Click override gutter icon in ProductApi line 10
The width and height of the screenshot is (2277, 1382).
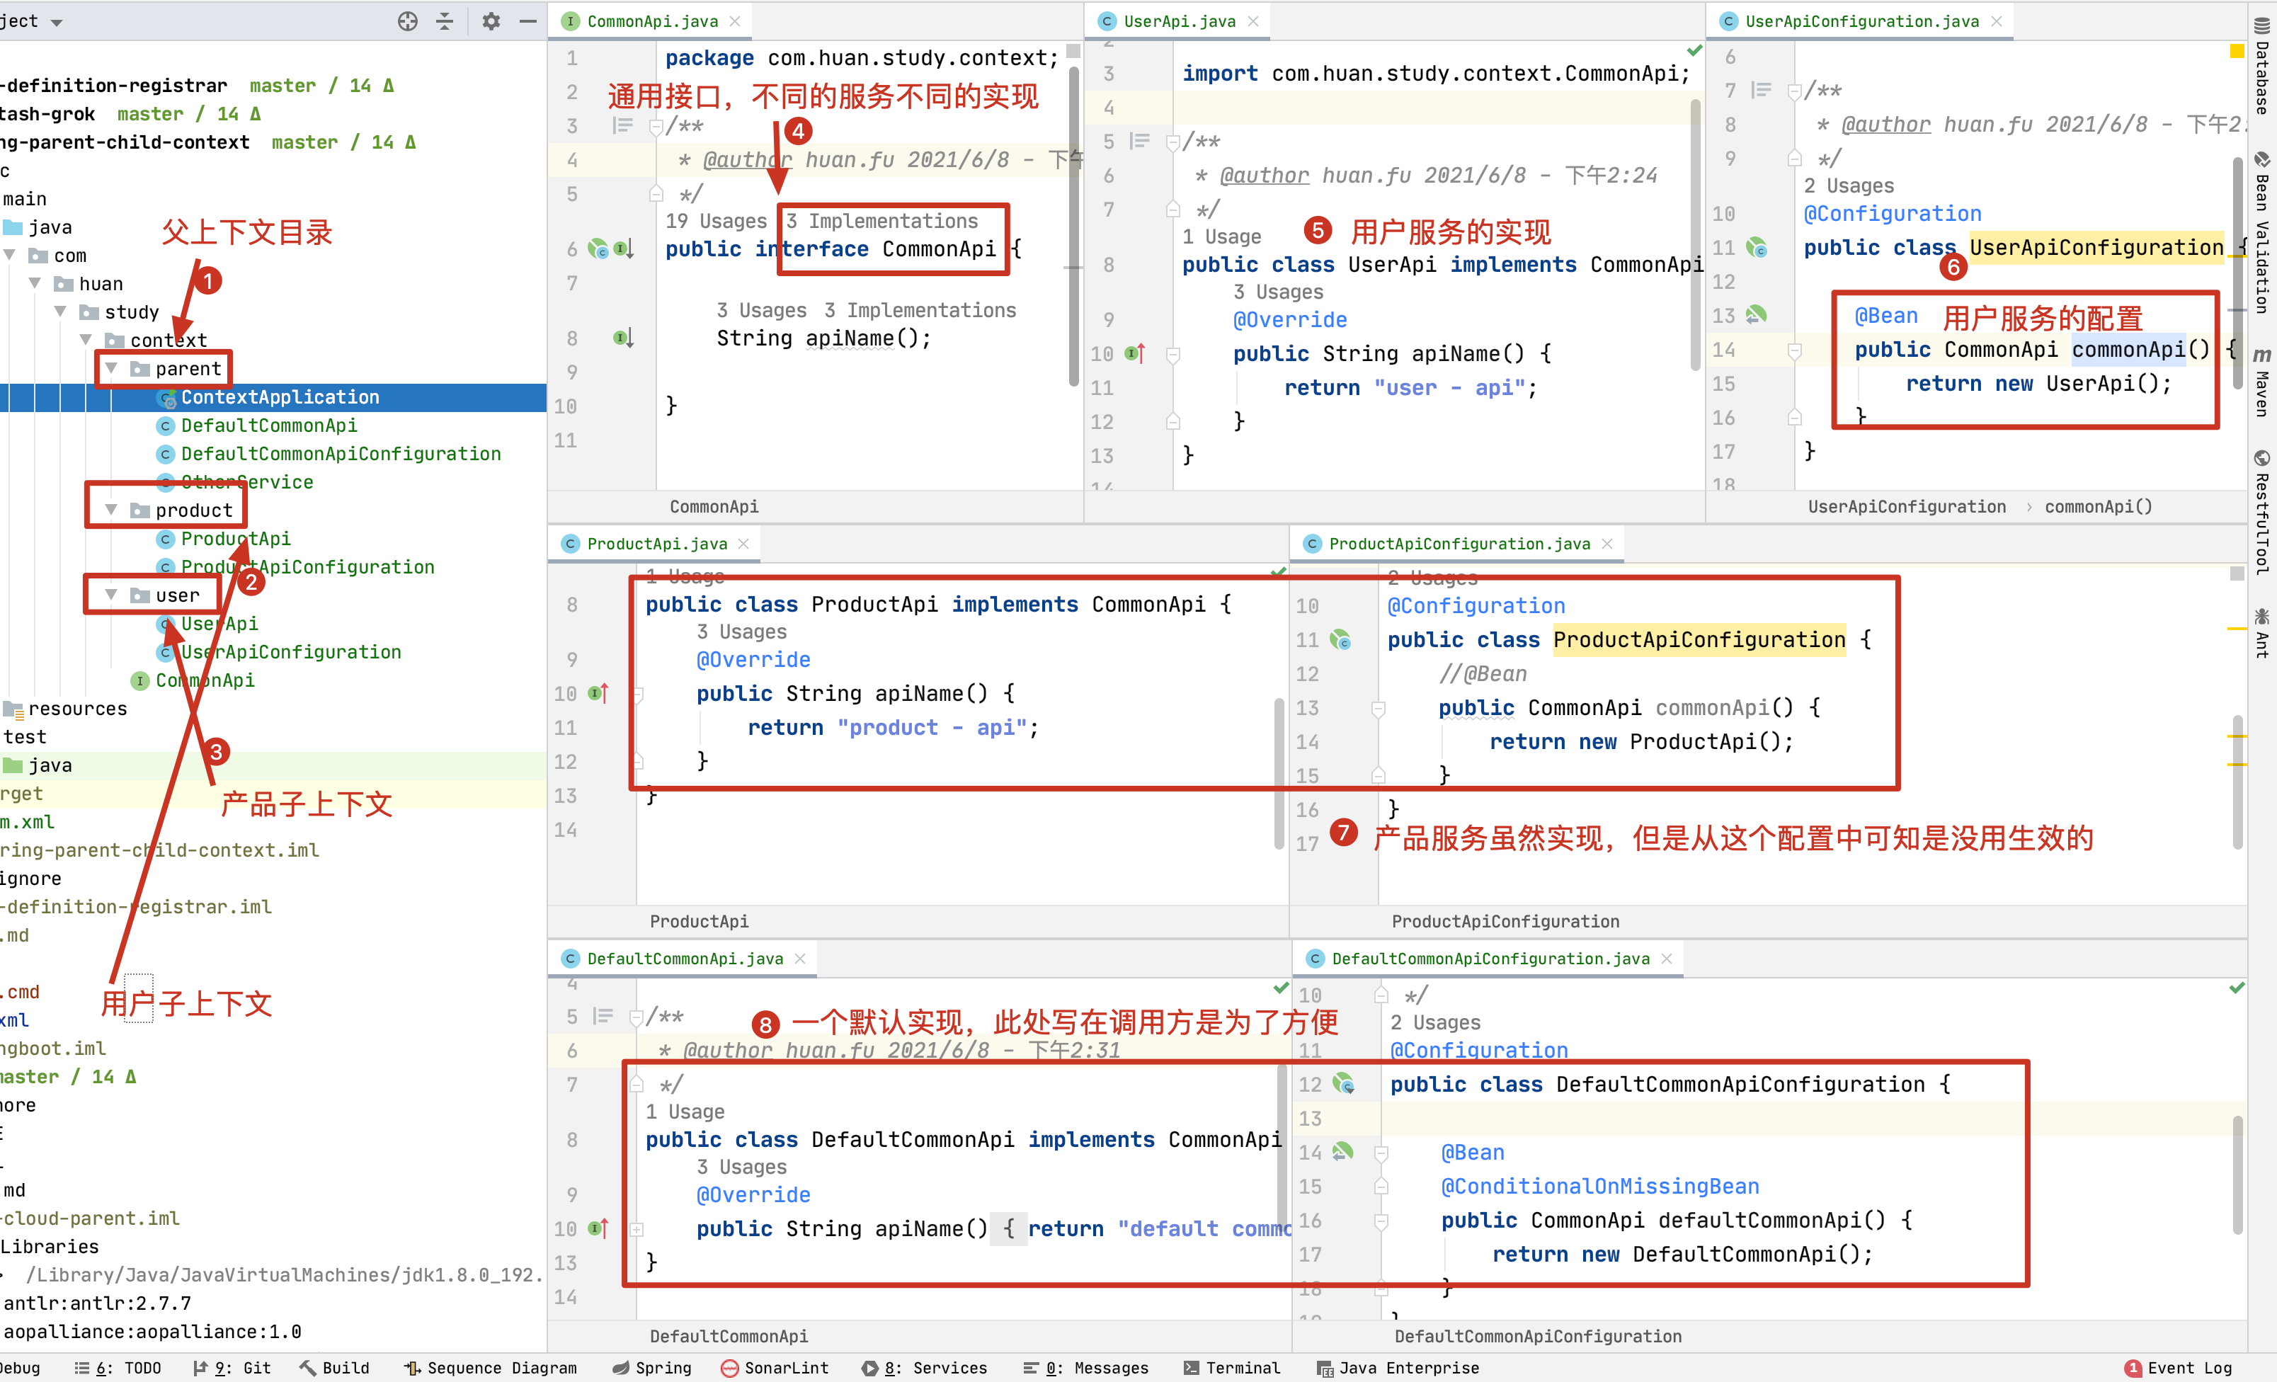click(x=599, y=693)
